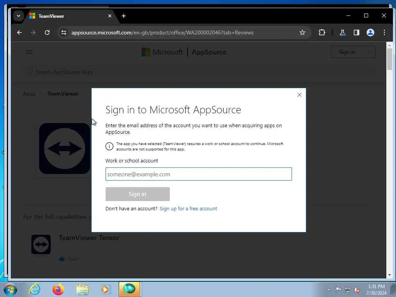This screenshot has height=297, width=396.
Task: Open the TeamViewer Tensor icon thumbnail
Action: pos(41,244)
